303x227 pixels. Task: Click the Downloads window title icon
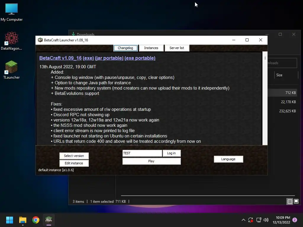click(73, 34)
